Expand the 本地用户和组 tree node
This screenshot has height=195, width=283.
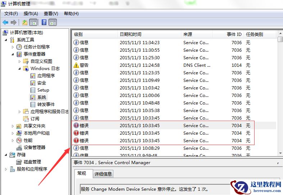13,133
